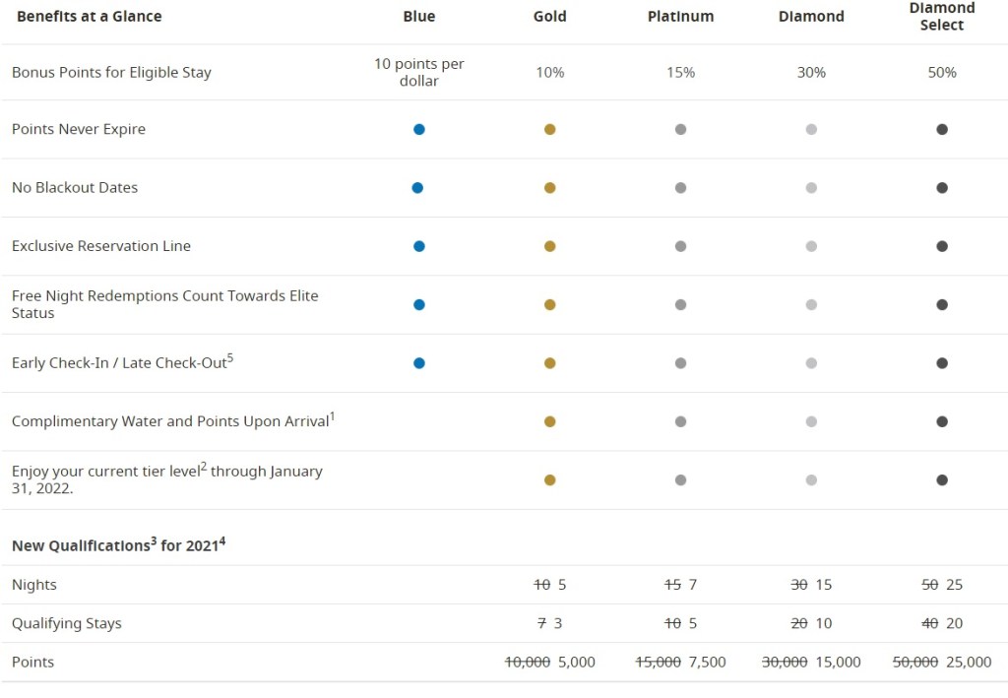Click the 50% bonus points value
The height and width of the screenshot is (698, 1008).
[x=942, y=73]
